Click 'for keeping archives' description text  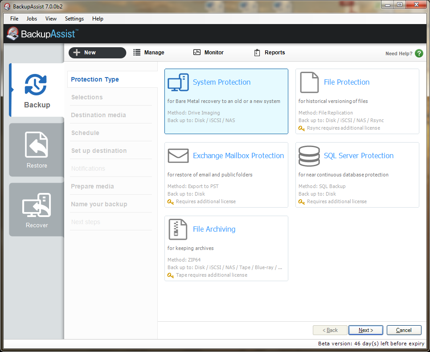[x=191, y=248]
